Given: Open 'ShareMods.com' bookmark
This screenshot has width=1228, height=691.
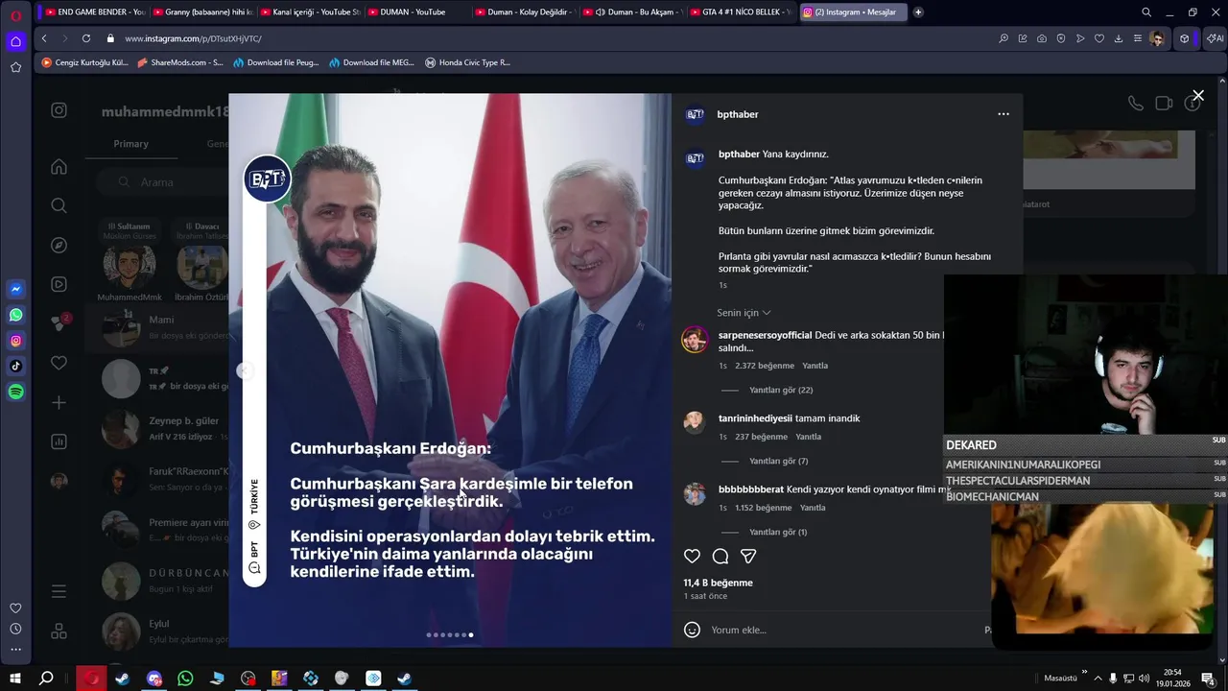Looking at the screenshot, I should click(x=179, y=62).
